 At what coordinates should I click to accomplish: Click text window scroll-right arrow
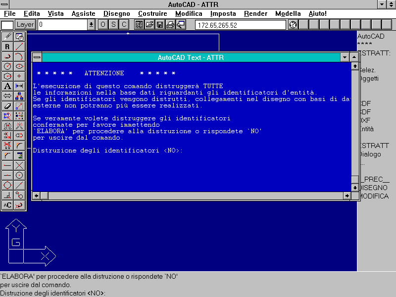[347, 196]
